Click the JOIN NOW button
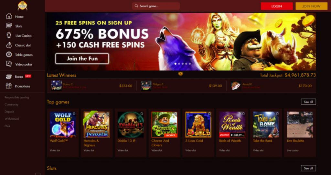 (311, 6)
